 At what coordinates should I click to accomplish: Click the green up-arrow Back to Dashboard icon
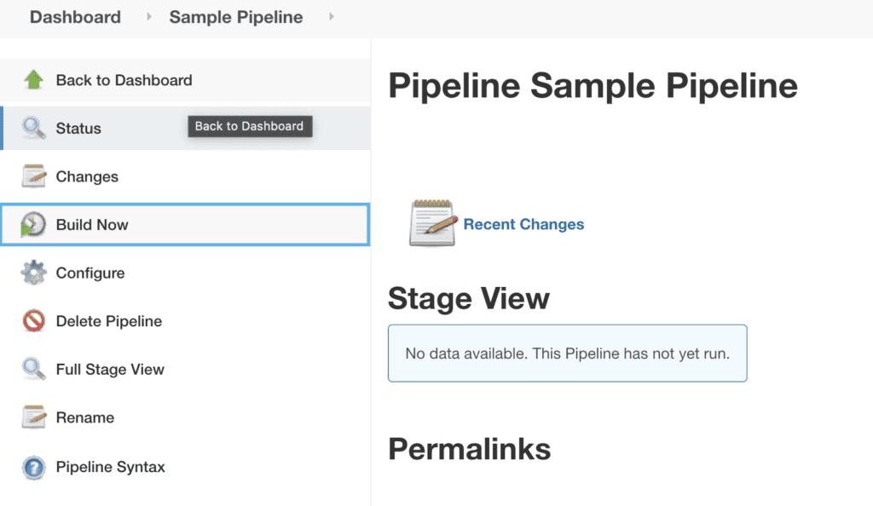click(x=33, y=79)
